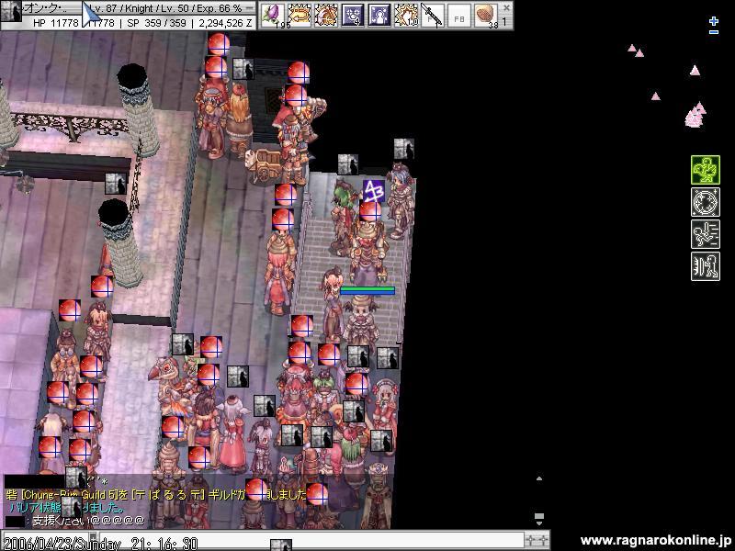Viewport: 735px width, 551px height.
Task: Click the blue 43 guild emblem on stairs
Action: click(374, 191)
